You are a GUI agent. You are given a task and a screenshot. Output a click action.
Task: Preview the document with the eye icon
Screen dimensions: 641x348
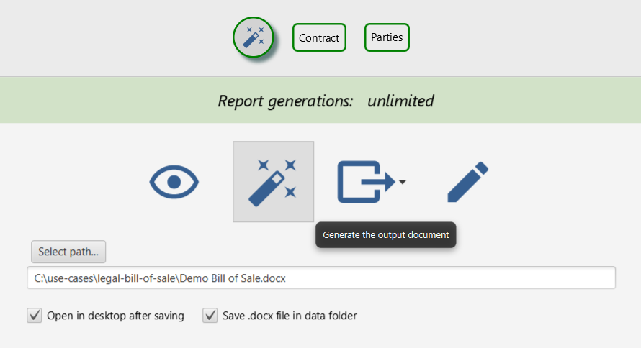tap(174, 182)
